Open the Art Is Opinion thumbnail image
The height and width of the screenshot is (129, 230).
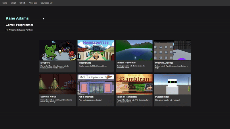coord(96,84)
